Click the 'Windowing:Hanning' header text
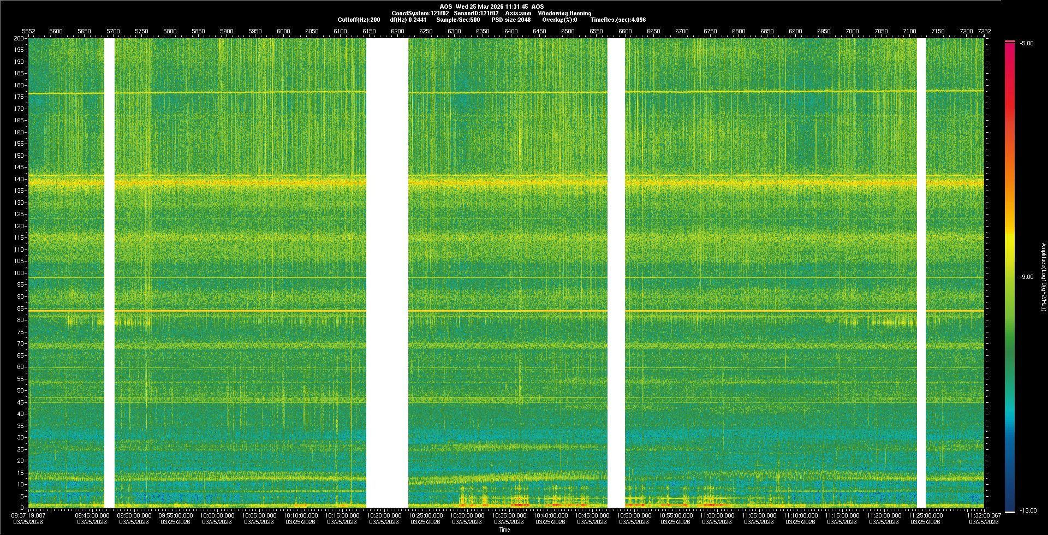 [x=564, y=13]
